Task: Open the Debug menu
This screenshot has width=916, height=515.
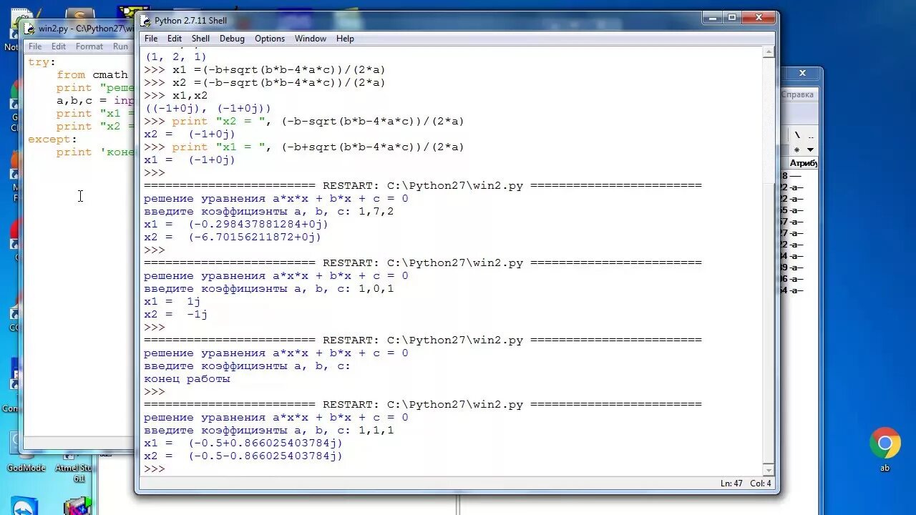Action: tap(232, 39)
